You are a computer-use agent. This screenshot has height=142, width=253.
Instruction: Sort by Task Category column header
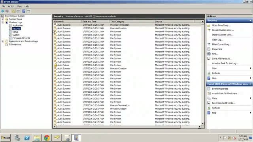click(132, 21)
